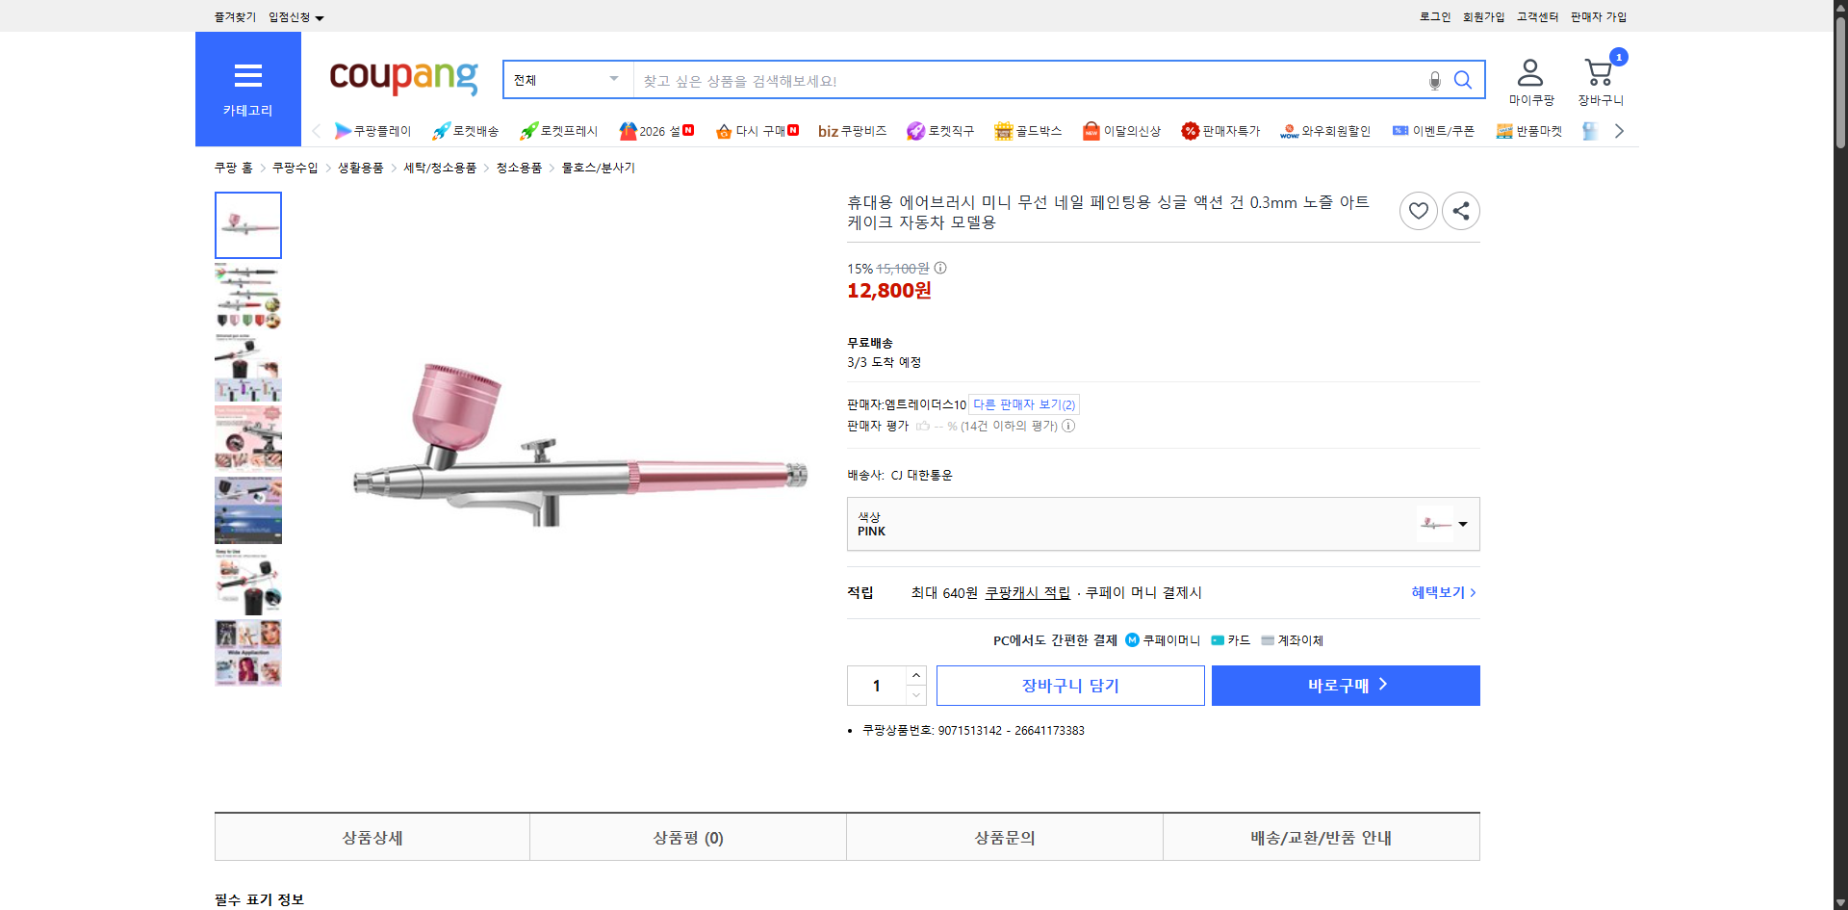Viewport: 1848px width, 910px height.
Task: Open the 배송/교환/반품 안내 tab
Action: pyautogui.click(x=1321, y=837)
